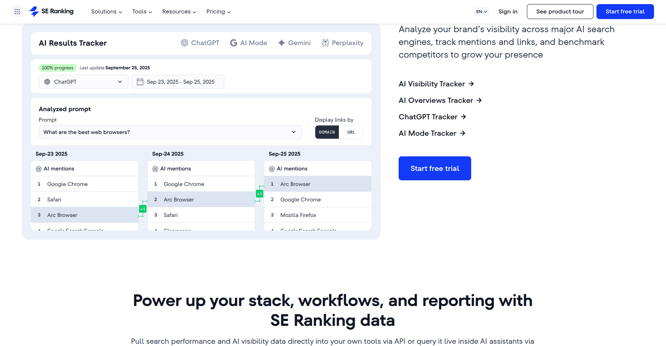Expand the Solutions menu

click(107, 12)
